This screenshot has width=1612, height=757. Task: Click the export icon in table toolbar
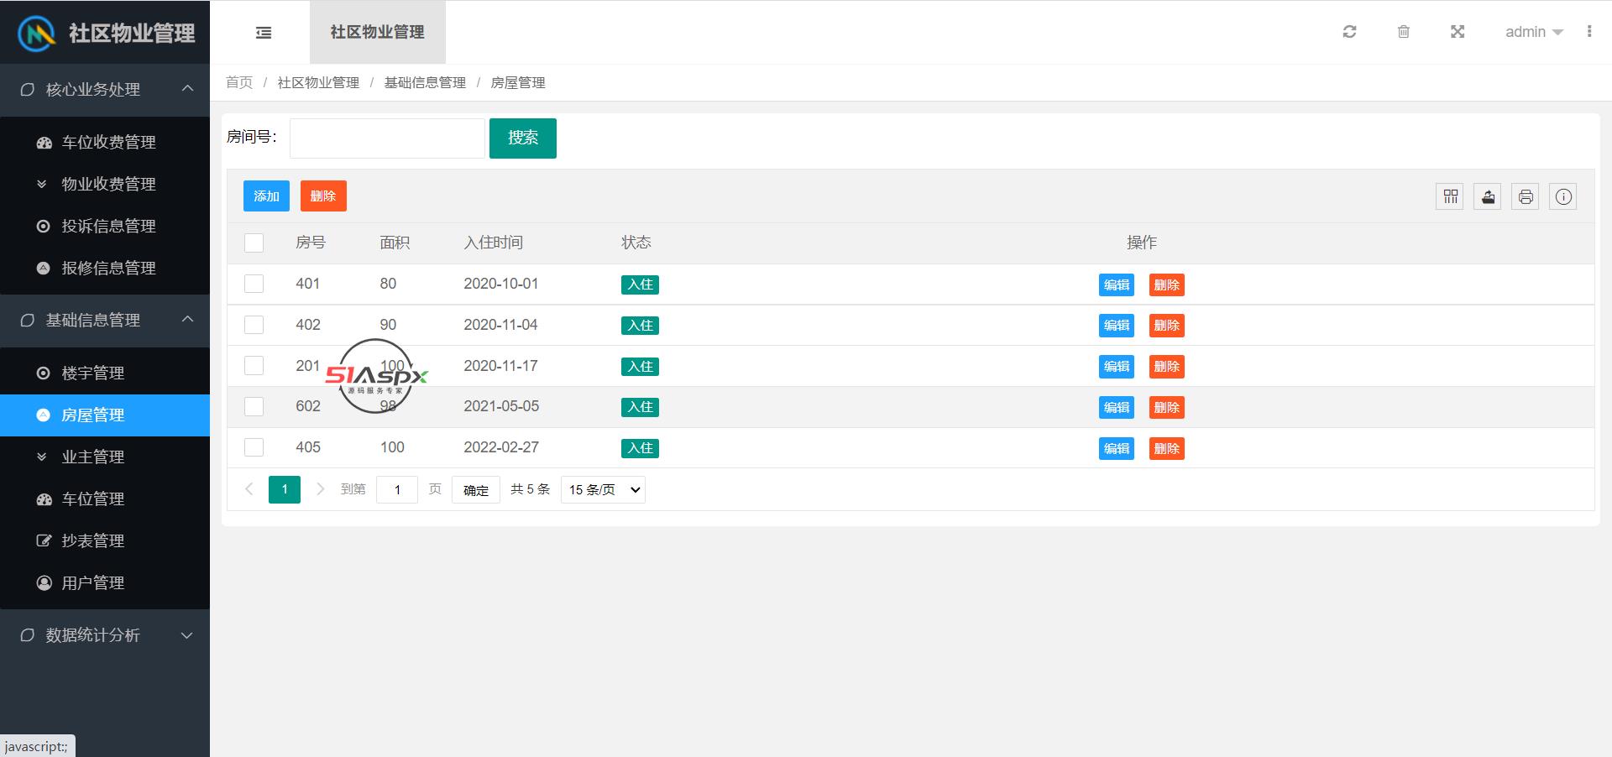(1488, 196)
